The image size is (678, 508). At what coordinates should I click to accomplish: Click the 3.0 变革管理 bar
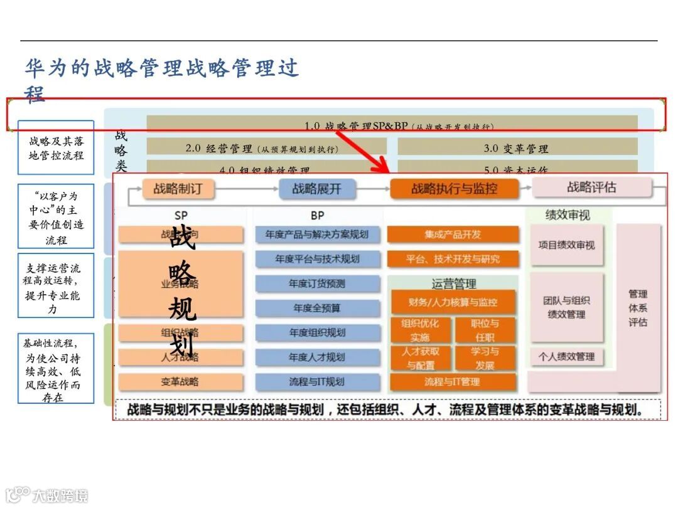(x=517, y=146)
